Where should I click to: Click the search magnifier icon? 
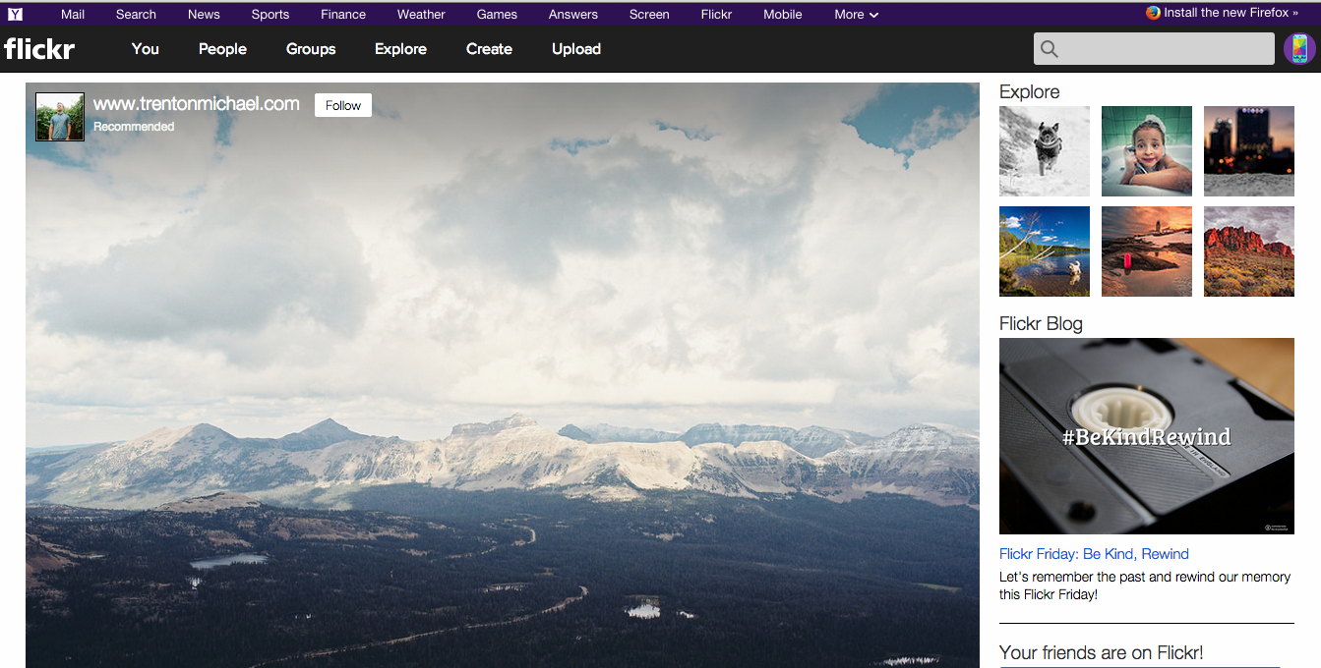click(1050, 49)
